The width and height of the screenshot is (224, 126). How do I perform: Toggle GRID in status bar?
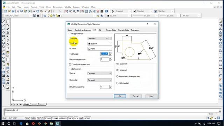coord(33,118)
